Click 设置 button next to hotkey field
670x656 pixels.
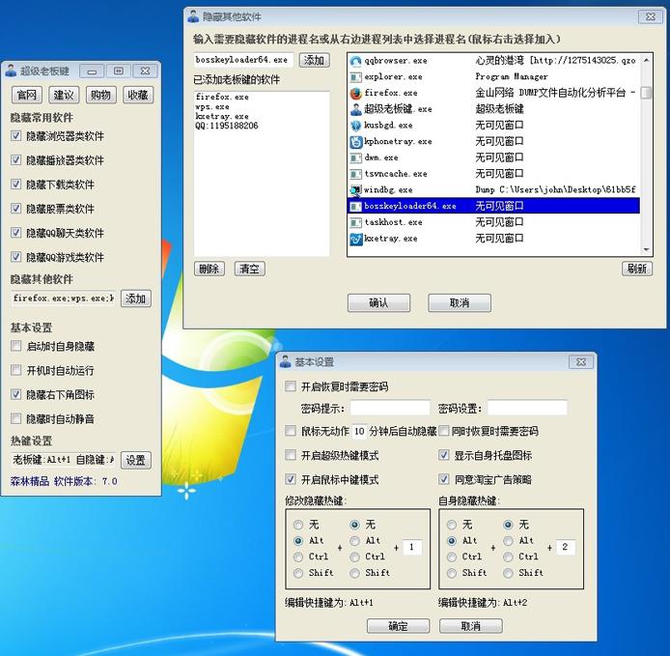click(x=136, y=460)
